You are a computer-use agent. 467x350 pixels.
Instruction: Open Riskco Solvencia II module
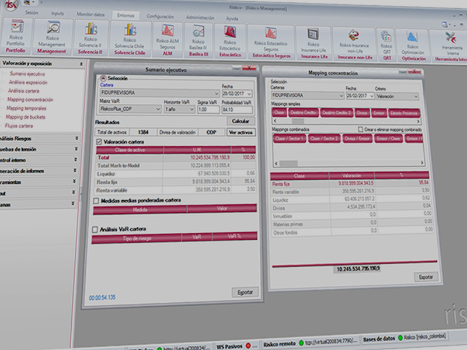pos(91,29)
